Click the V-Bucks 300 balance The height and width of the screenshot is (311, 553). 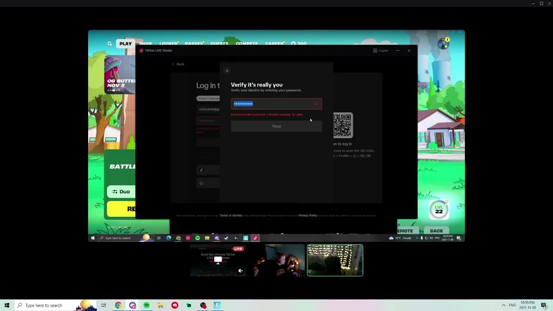tap(299, 44)
